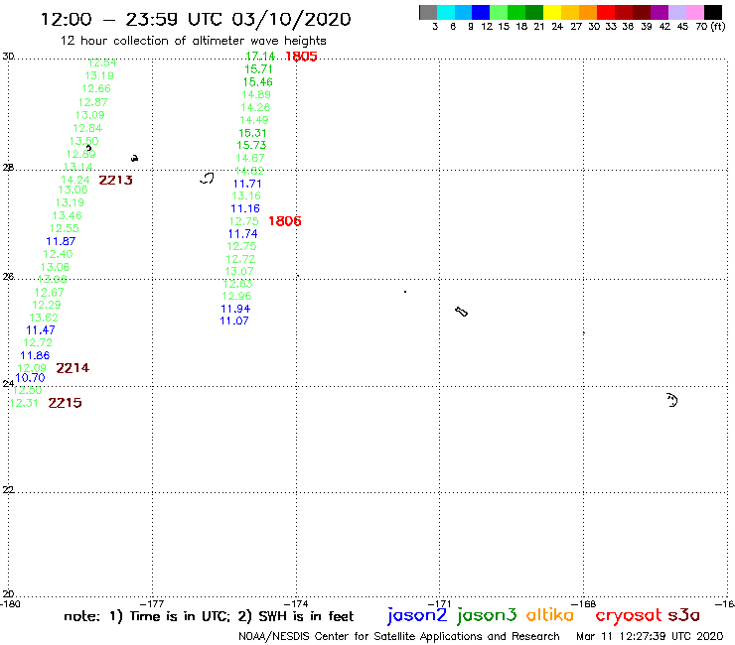Image resolution: width=735 pixels, height=645 pixels.
Task: Click the altika satellite legend label
Action: 550,615
